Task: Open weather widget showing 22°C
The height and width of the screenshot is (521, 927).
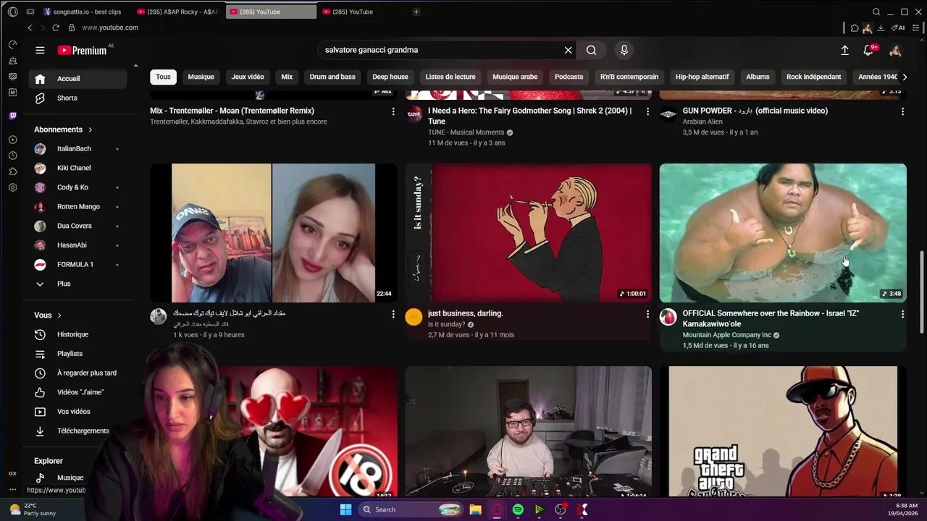Action: click(x=32, y=509)
